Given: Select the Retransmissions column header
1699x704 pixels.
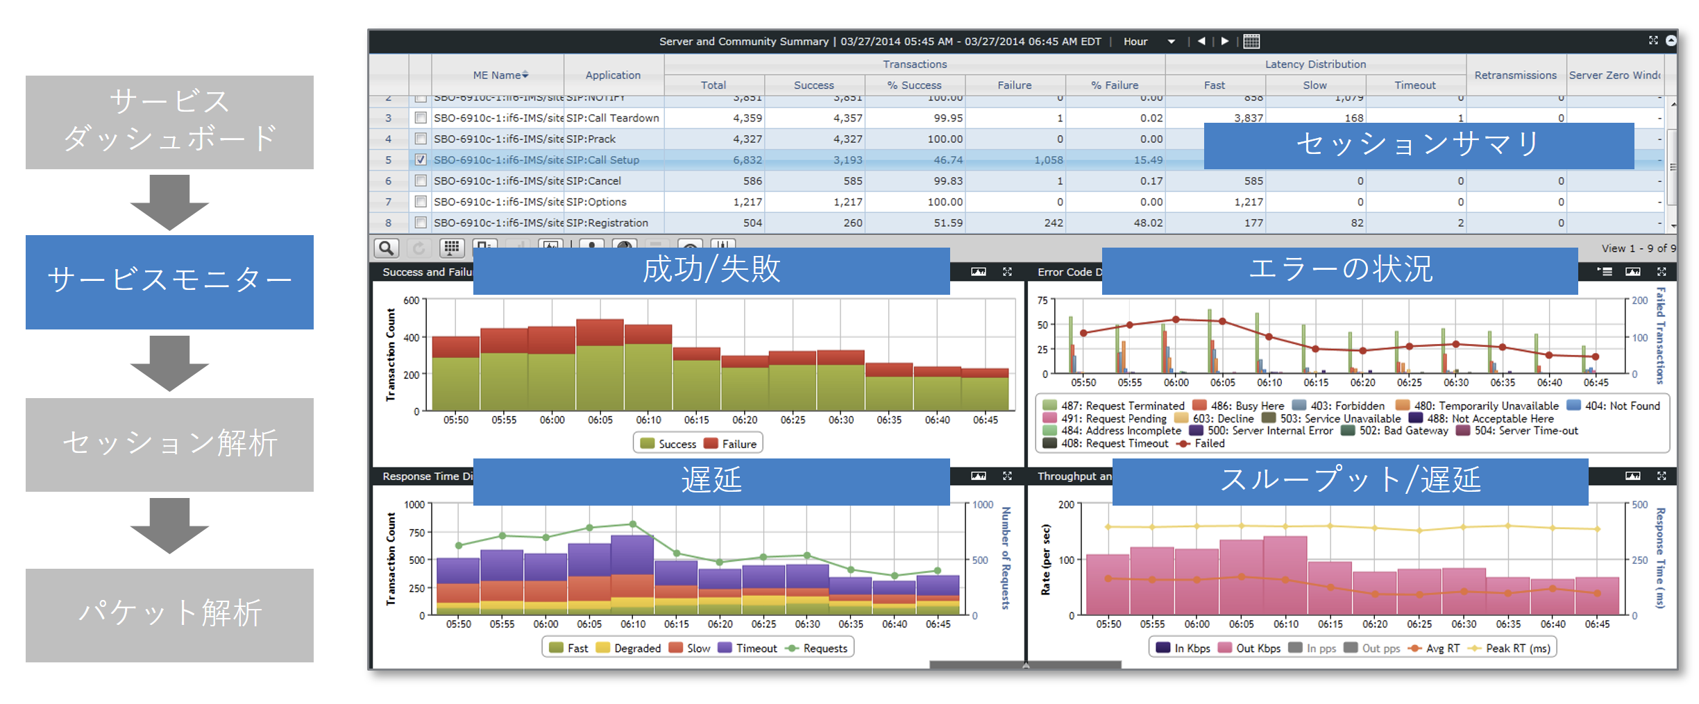Looking at the screenshot, I should [1516, 75].
